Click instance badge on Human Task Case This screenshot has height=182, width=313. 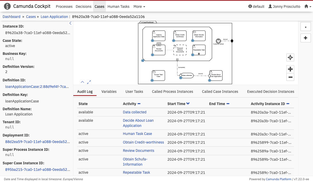pos(152,80)
